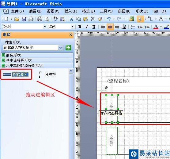Create a new drawing with the New icon

point(6,19)
